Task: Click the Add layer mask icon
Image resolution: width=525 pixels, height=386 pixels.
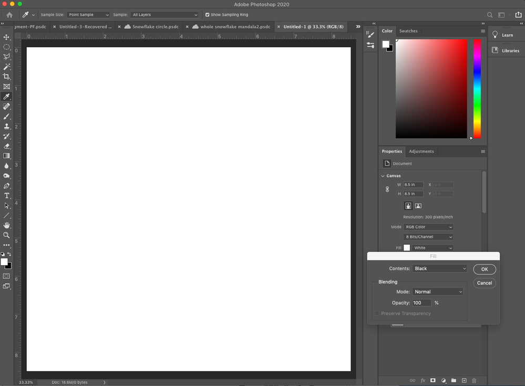Action: [x=433, y=380]
